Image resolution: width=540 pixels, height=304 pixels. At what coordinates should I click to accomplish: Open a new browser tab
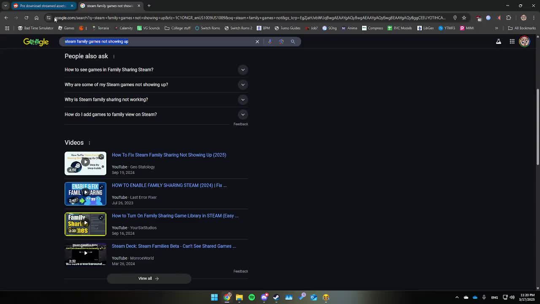(x=149, y=6)
